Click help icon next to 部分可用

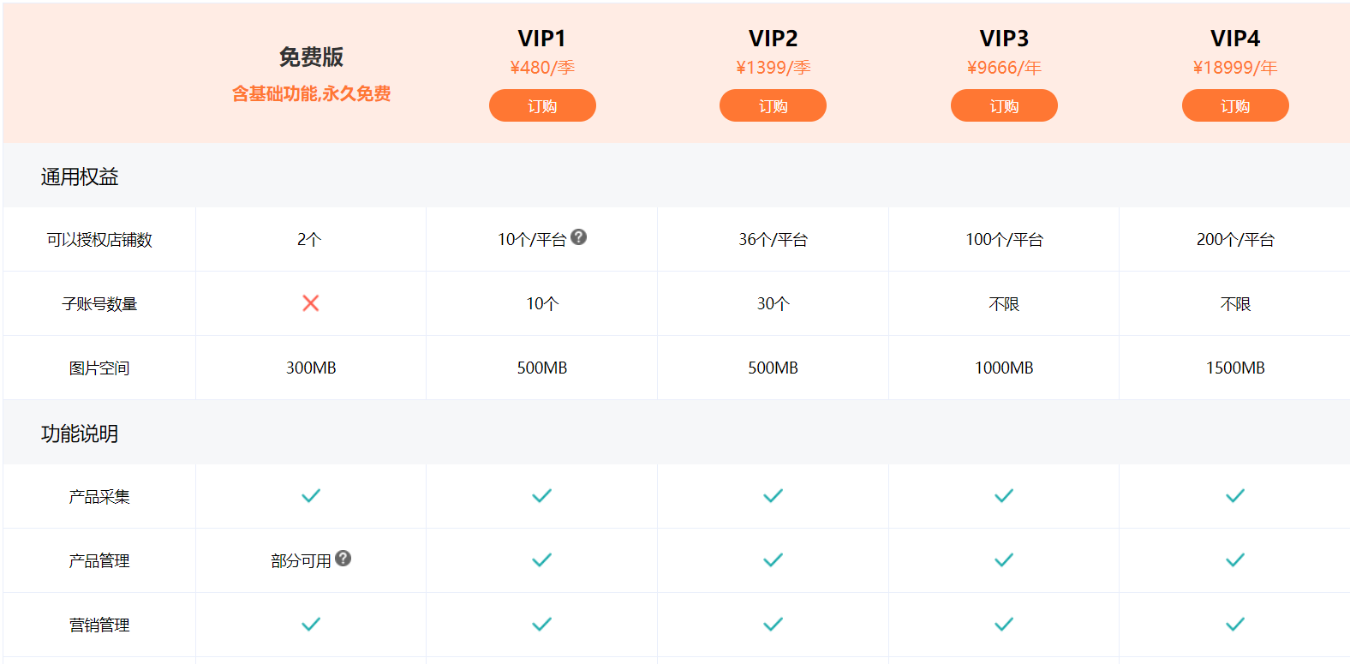pos(343,559)
